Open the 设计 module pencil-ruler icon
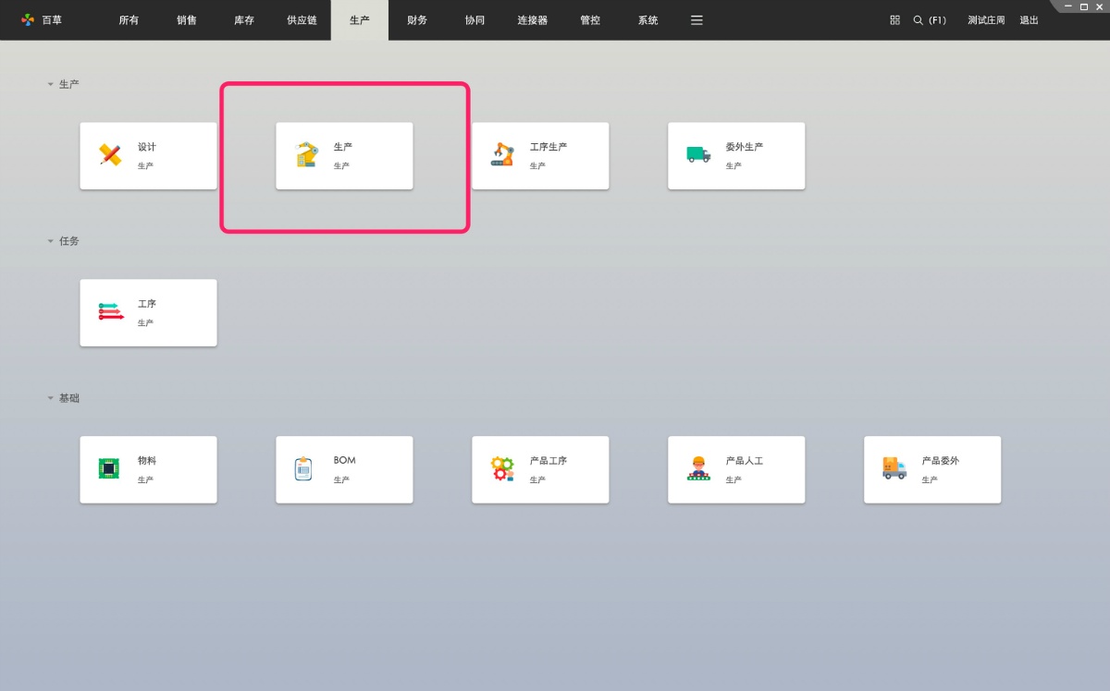The image size is (1110, 691). [x=110, y=155]
